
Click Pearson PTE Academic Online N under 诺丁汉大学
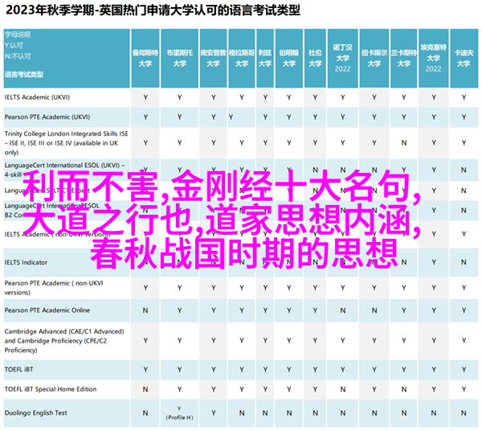[x=343, y=310]
